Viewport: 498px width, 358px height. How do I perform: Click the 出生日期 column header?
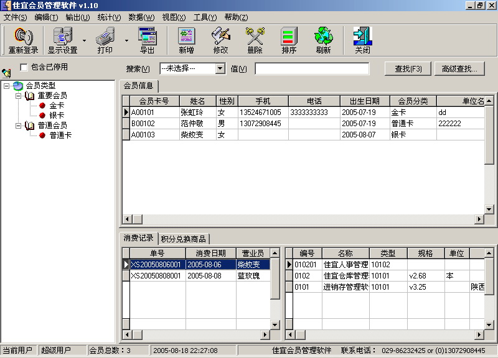point(365,101)
